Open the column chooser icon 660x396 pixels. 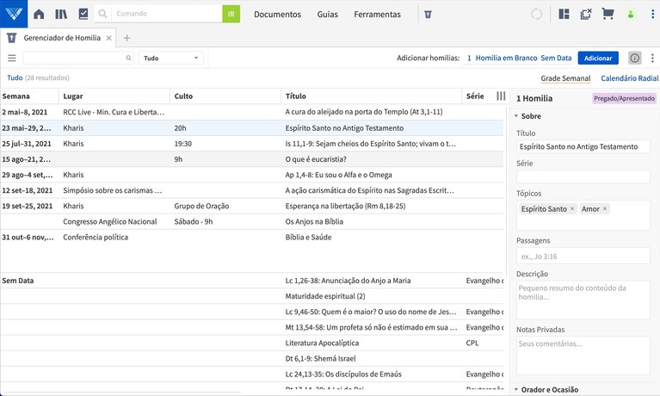tap(501, 96)
